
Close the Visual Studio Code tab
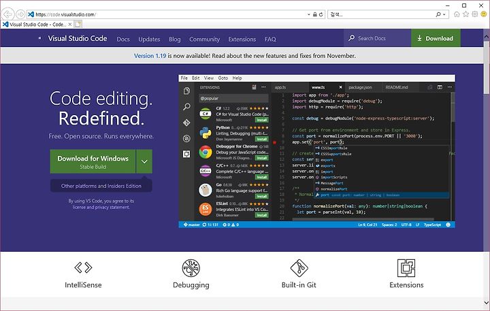pos(70,24)
